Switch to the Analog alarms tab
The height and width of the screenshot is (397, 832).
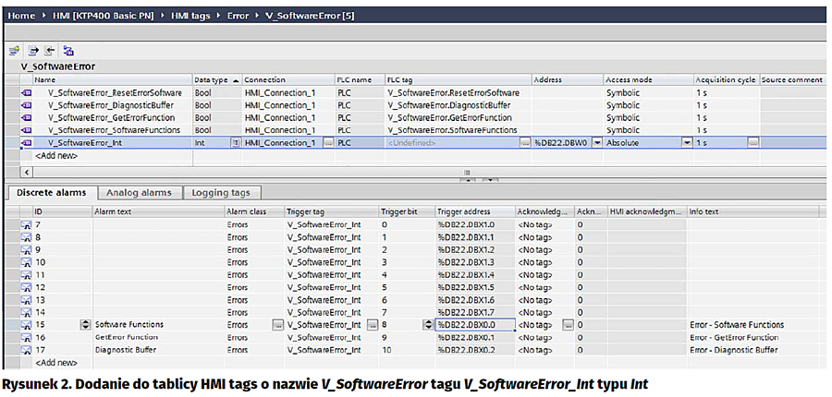pyautogui.click(x=139, y=193)
